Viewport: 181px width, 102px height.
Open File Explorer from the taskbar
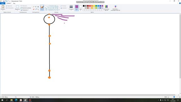(12, 100)
